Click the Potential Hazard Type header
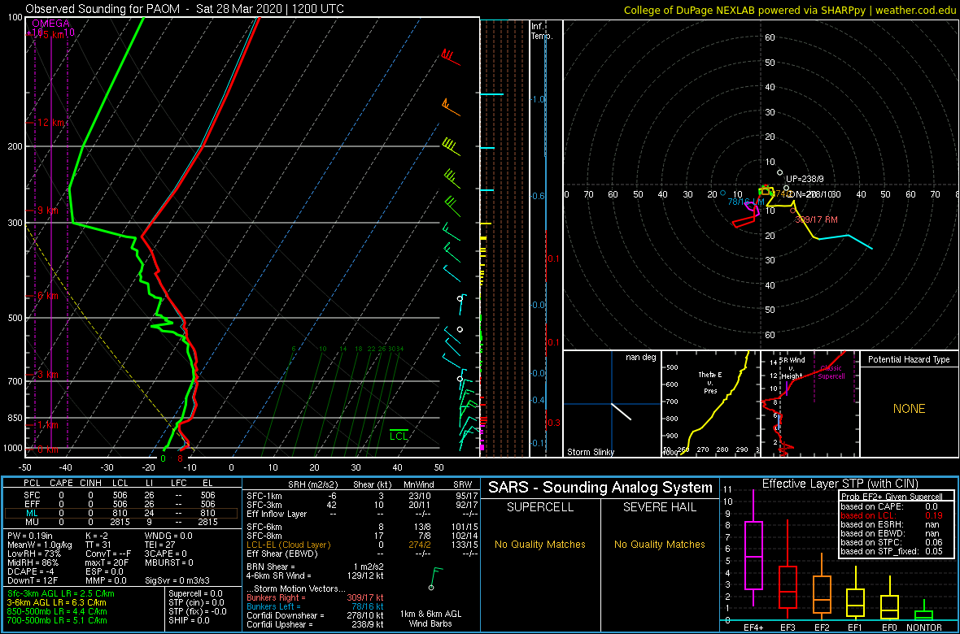Image resolution: width=960 pixels, height=634 pixels. tap(908, 360)
